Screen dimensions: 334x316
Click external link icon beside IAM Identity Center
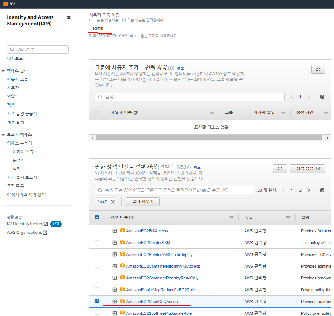coord(46,224)
